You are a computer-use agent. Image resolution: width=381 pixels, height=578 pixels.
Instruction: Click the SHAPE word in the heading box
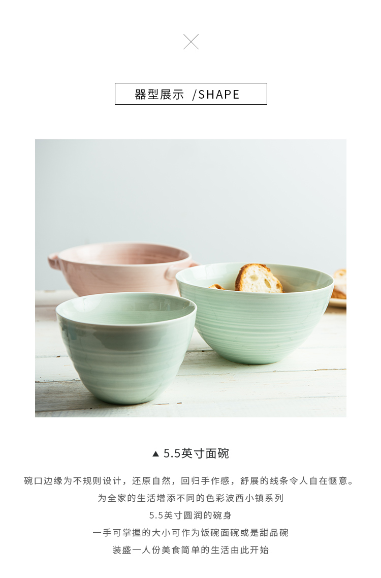coord(219,95)
